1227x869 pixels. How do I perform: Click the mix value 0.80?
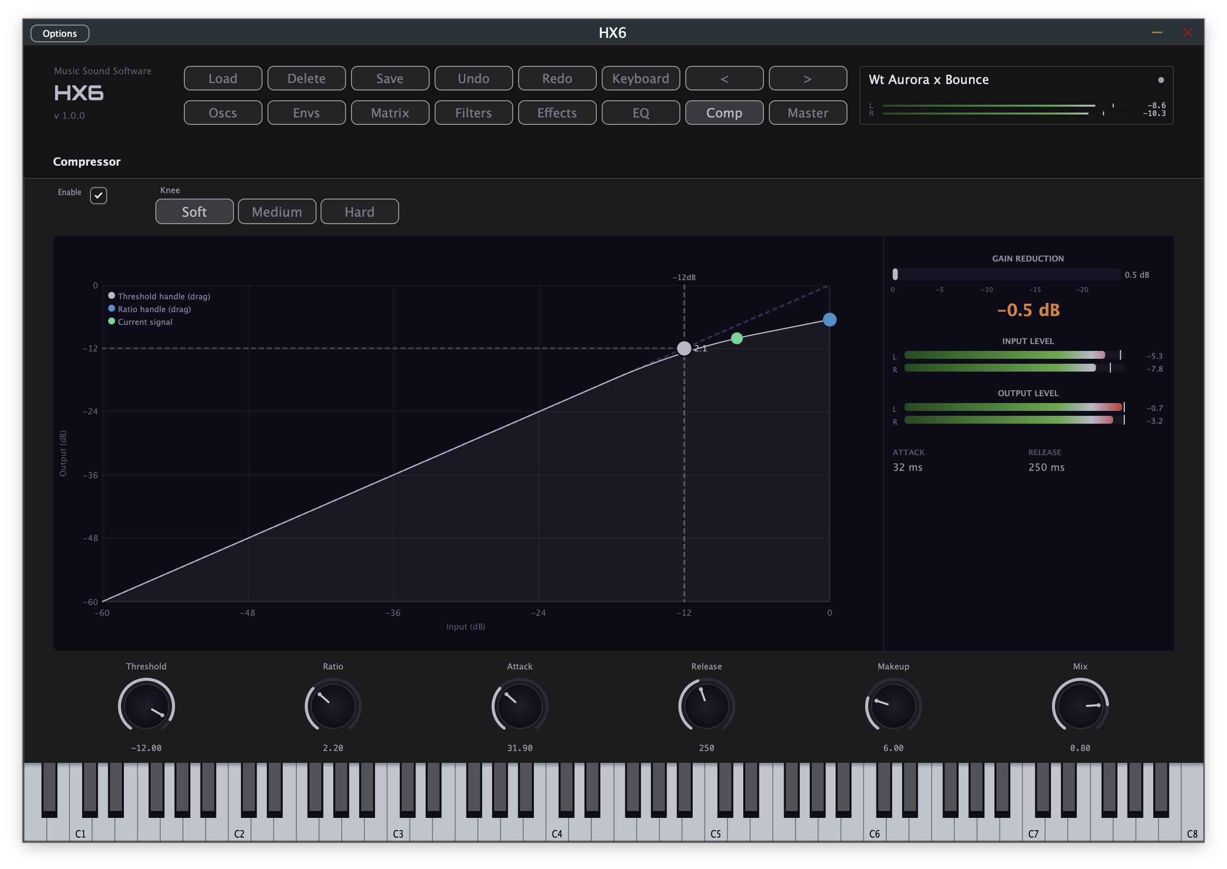[1080, 748]
